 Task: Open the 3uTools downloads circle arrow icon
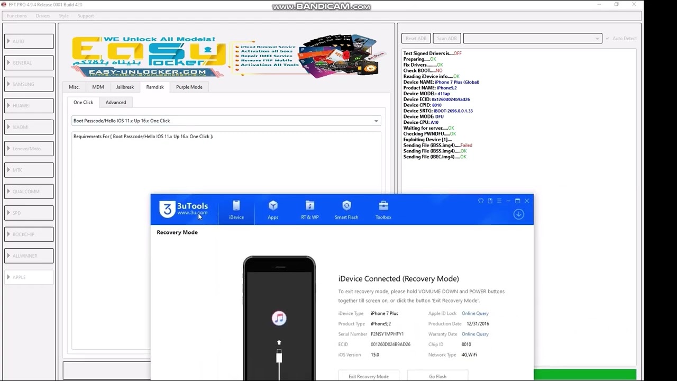(518, 214)
